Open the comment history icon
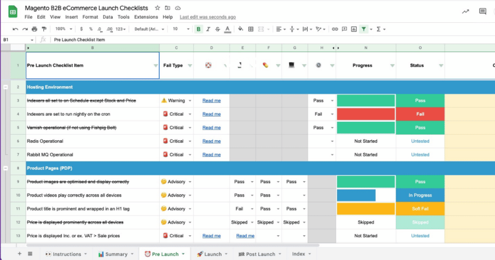Viewport: 495px width, 260px height. pyautogui.click(x=483, y=11)
